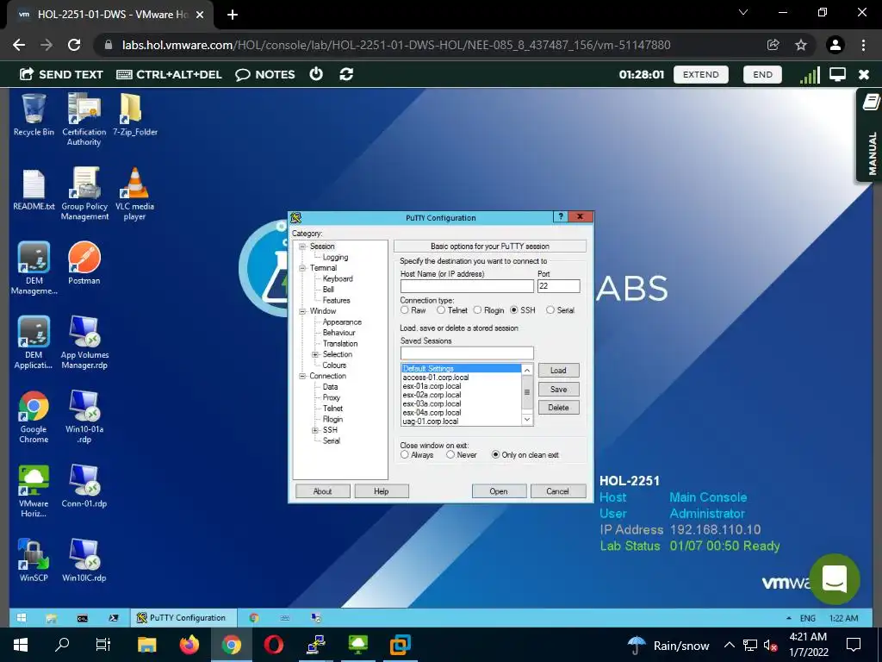Click the Firefox icon in Windows taskbar
This screenshot has height=662, width=882.
click(189, 645)
